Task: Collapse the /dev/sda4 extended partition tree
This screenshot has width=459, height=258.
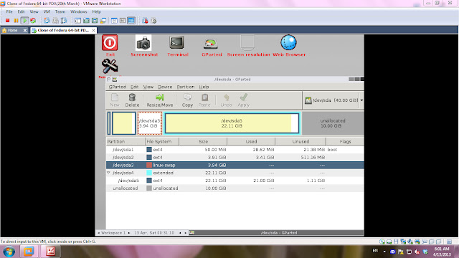Action: coord(108,173)
